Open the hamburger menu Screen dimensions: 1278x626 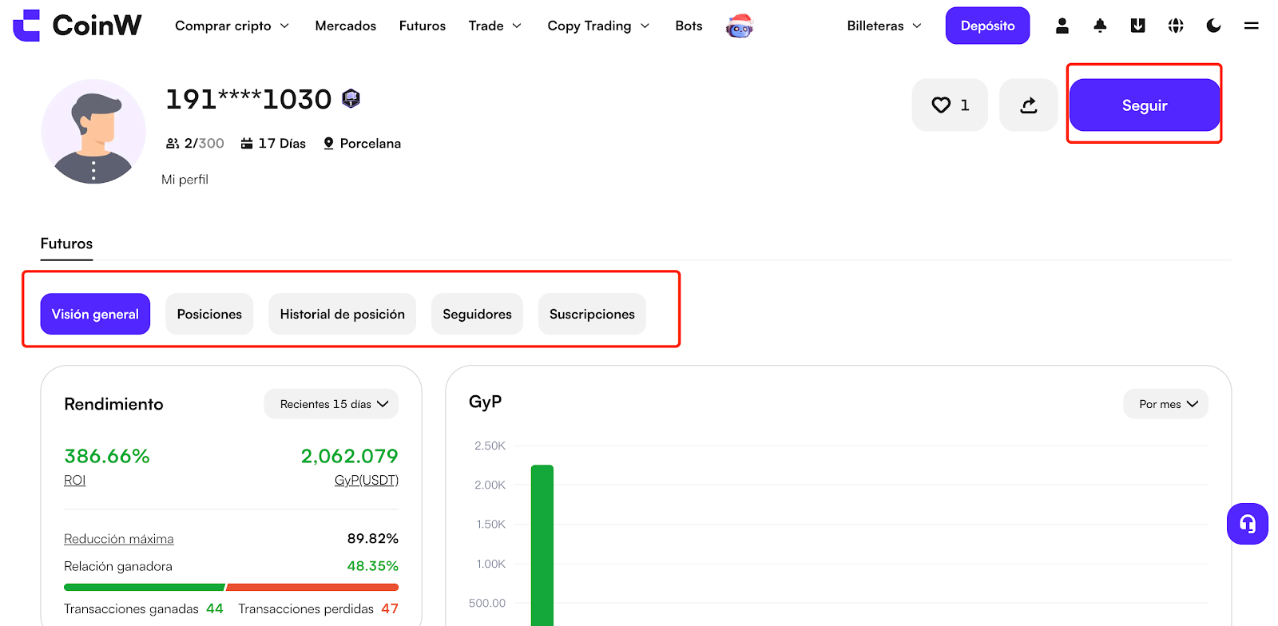pos(1251,26)
